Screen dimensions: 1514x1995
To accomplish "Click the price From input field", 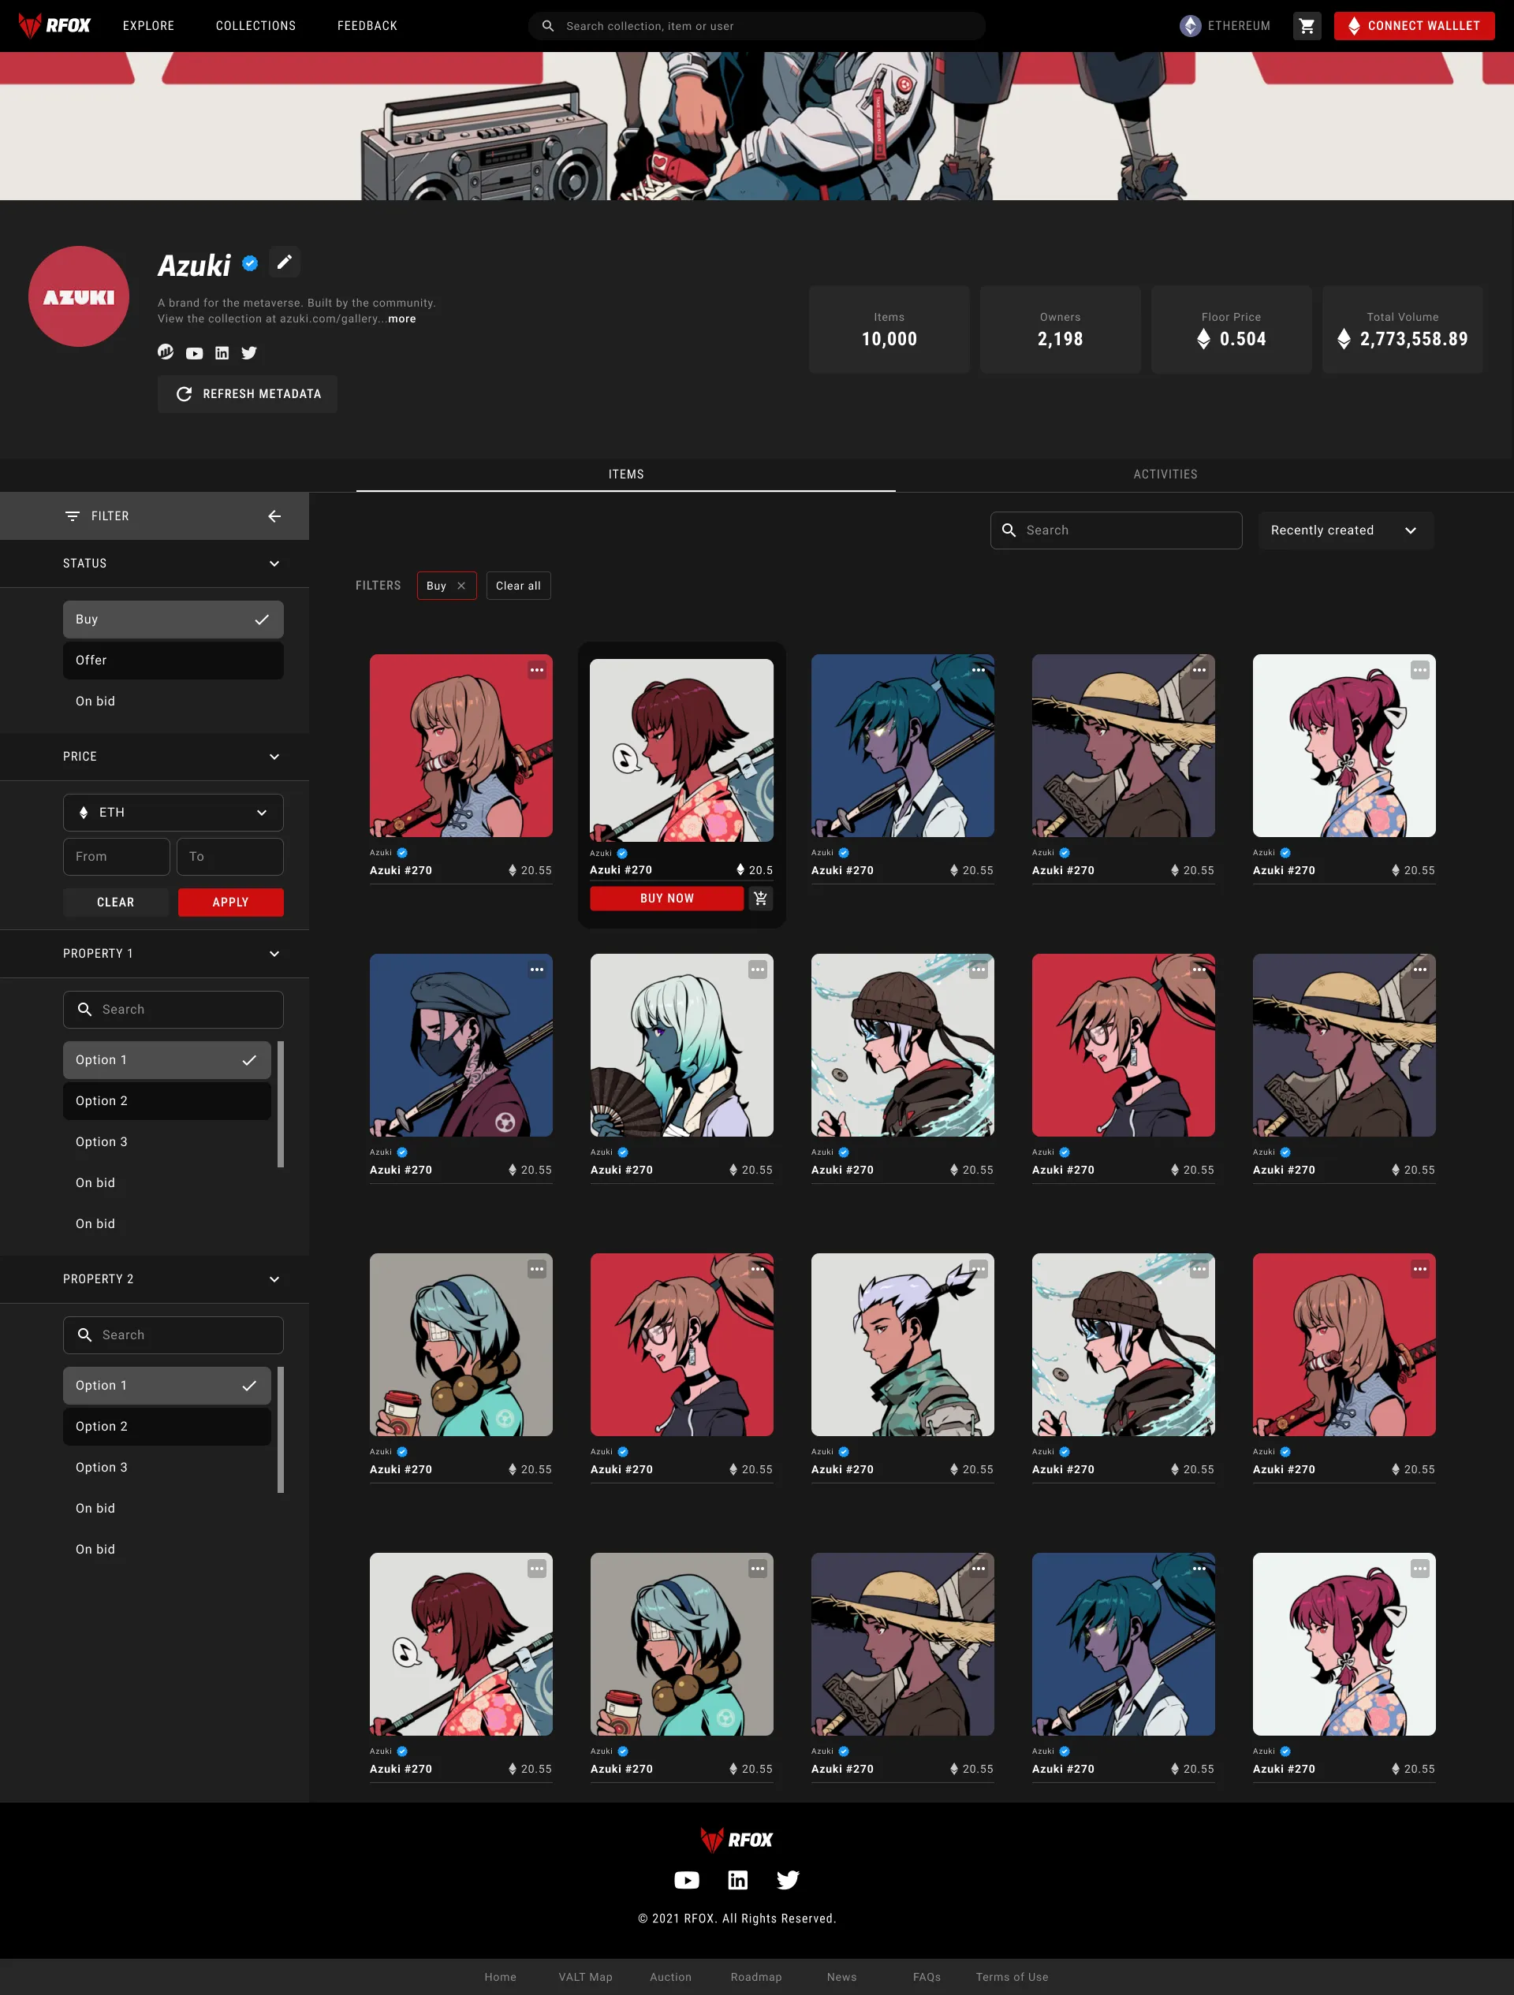I will click(x=117, y=857).
